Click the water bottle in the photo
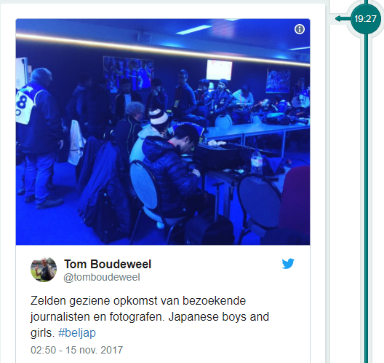 (257, 161)
